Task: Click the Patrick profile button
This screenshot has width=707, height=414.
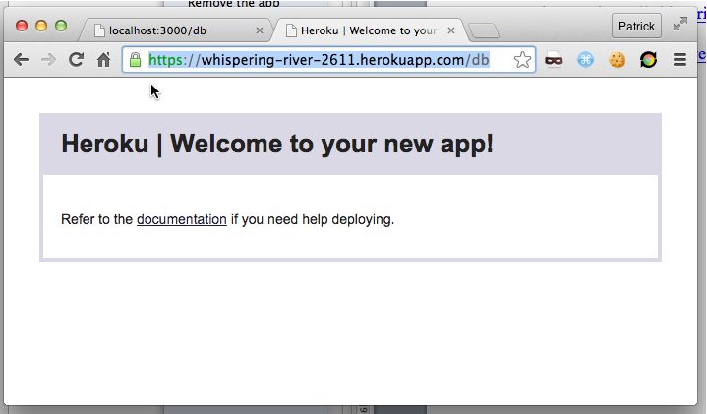Action: click(x=636, y=27)
